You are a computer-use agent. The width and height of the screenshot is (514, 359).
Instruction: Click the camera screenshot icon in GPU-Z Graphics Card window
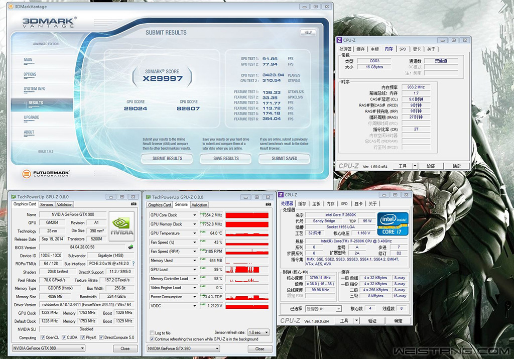[x=134, y=204]
